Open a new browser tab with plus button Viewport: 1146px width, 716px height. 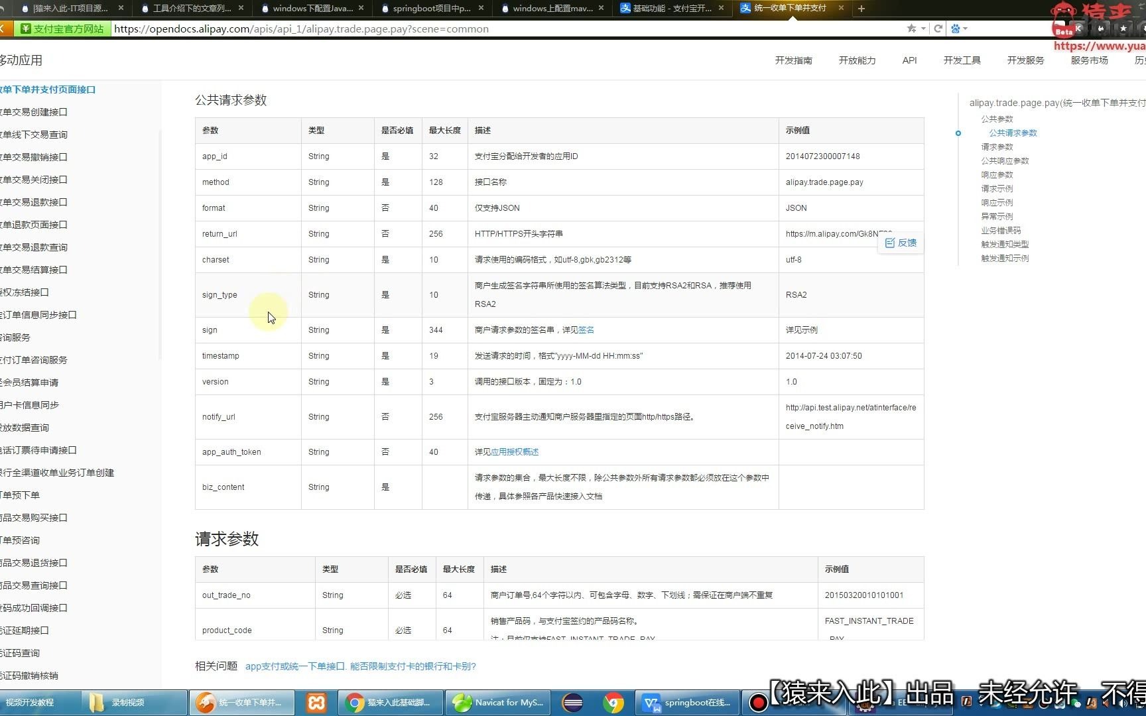tap(861, 9)
